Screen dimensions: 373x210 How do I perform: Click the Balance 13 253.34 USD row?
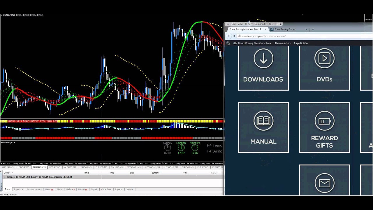(x=113, y=177)
